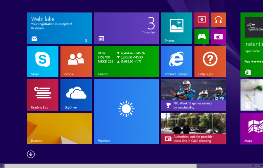Show all apps with down arrow

pos(31,154)
